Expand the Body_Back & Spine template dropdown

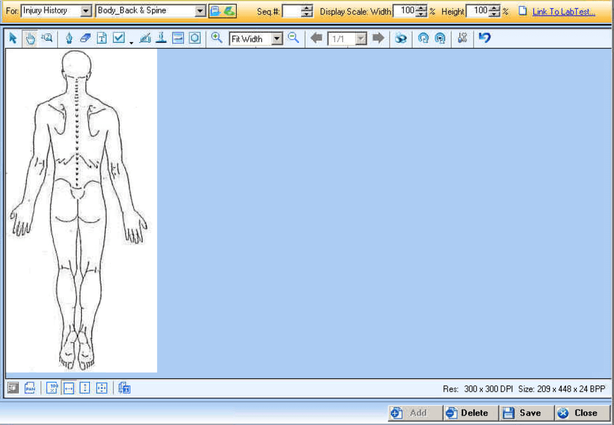click(200, 11)
